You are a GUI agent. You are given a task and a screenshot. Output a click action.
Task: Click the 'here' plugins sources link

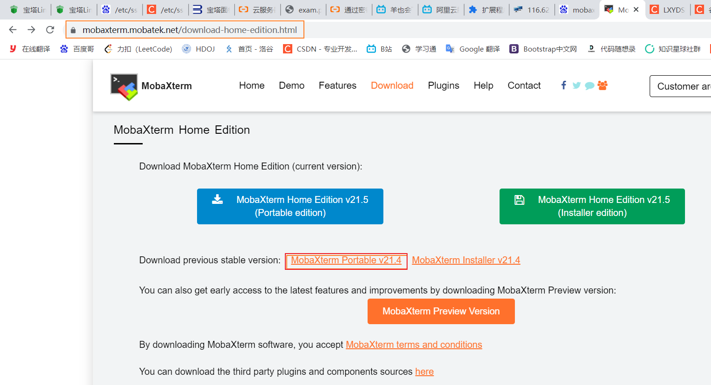pyautogui.click(x=424, y=372)
